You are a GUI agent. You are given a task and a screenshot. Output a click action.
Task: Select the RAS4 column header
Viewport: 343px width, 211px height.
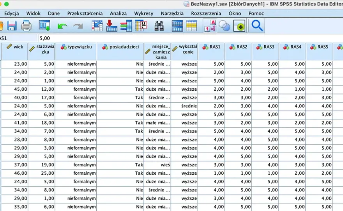(292, 51)
